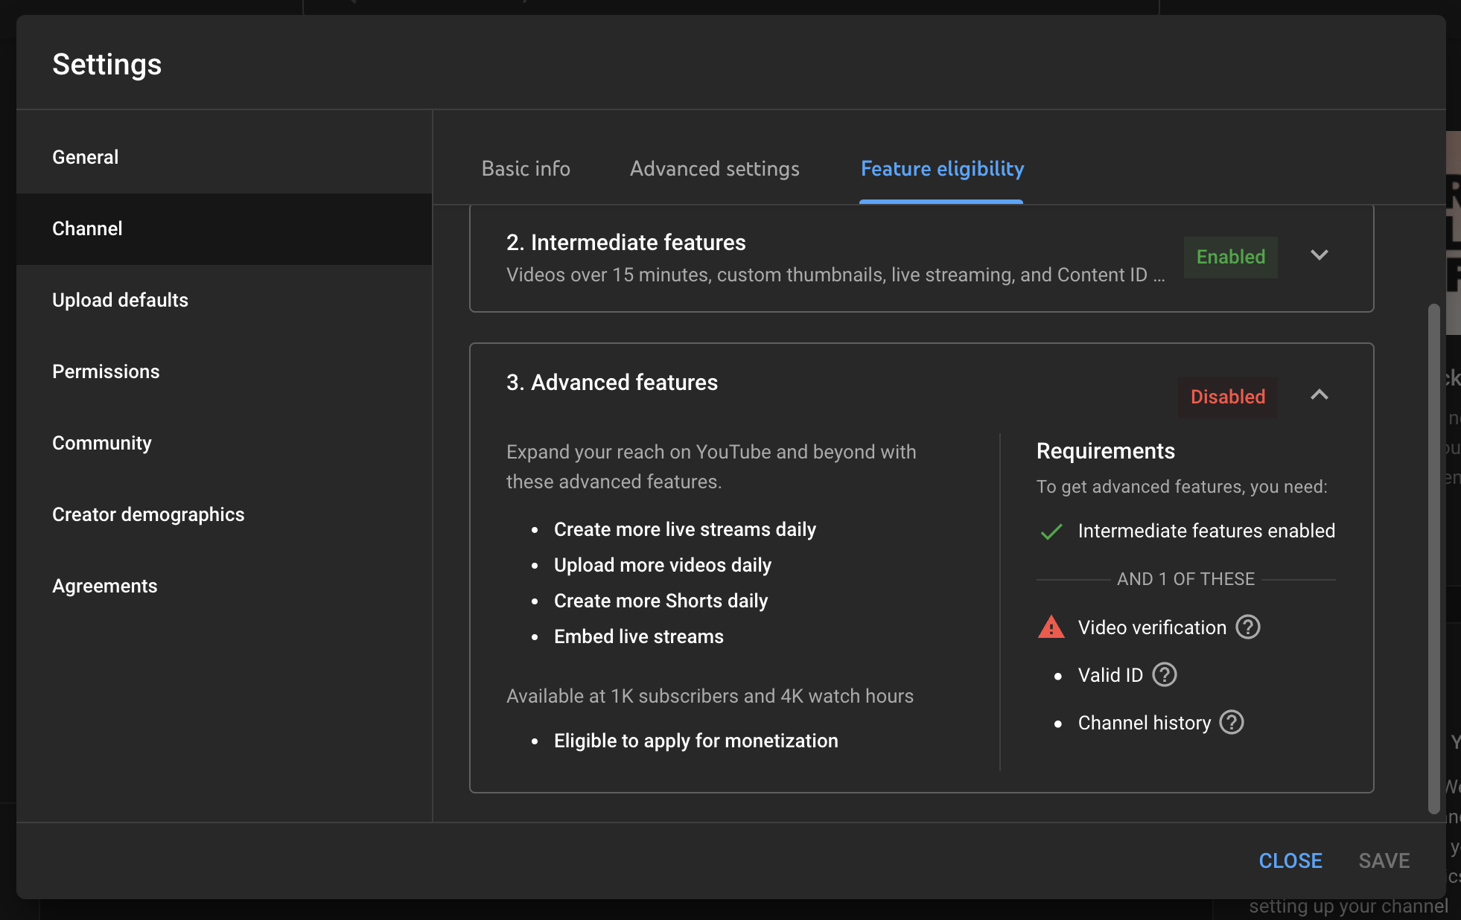The height and width of the screenshot is (920, 1461).
Task: Switch to the Advanced settings tab
Action: coord(715,169)
